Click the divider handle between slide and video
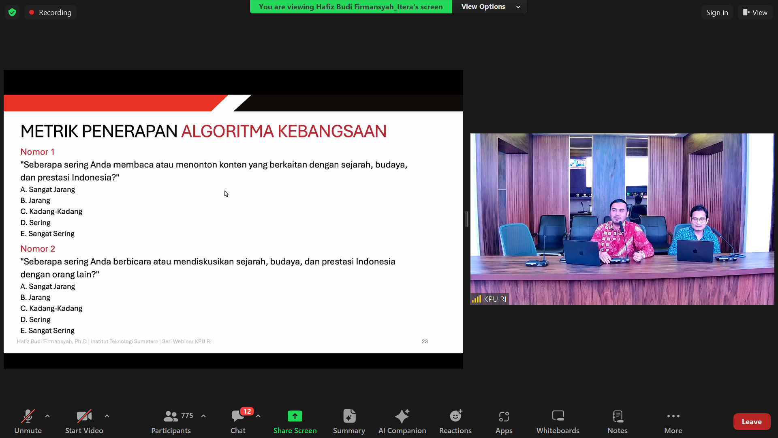 point(467,219)
